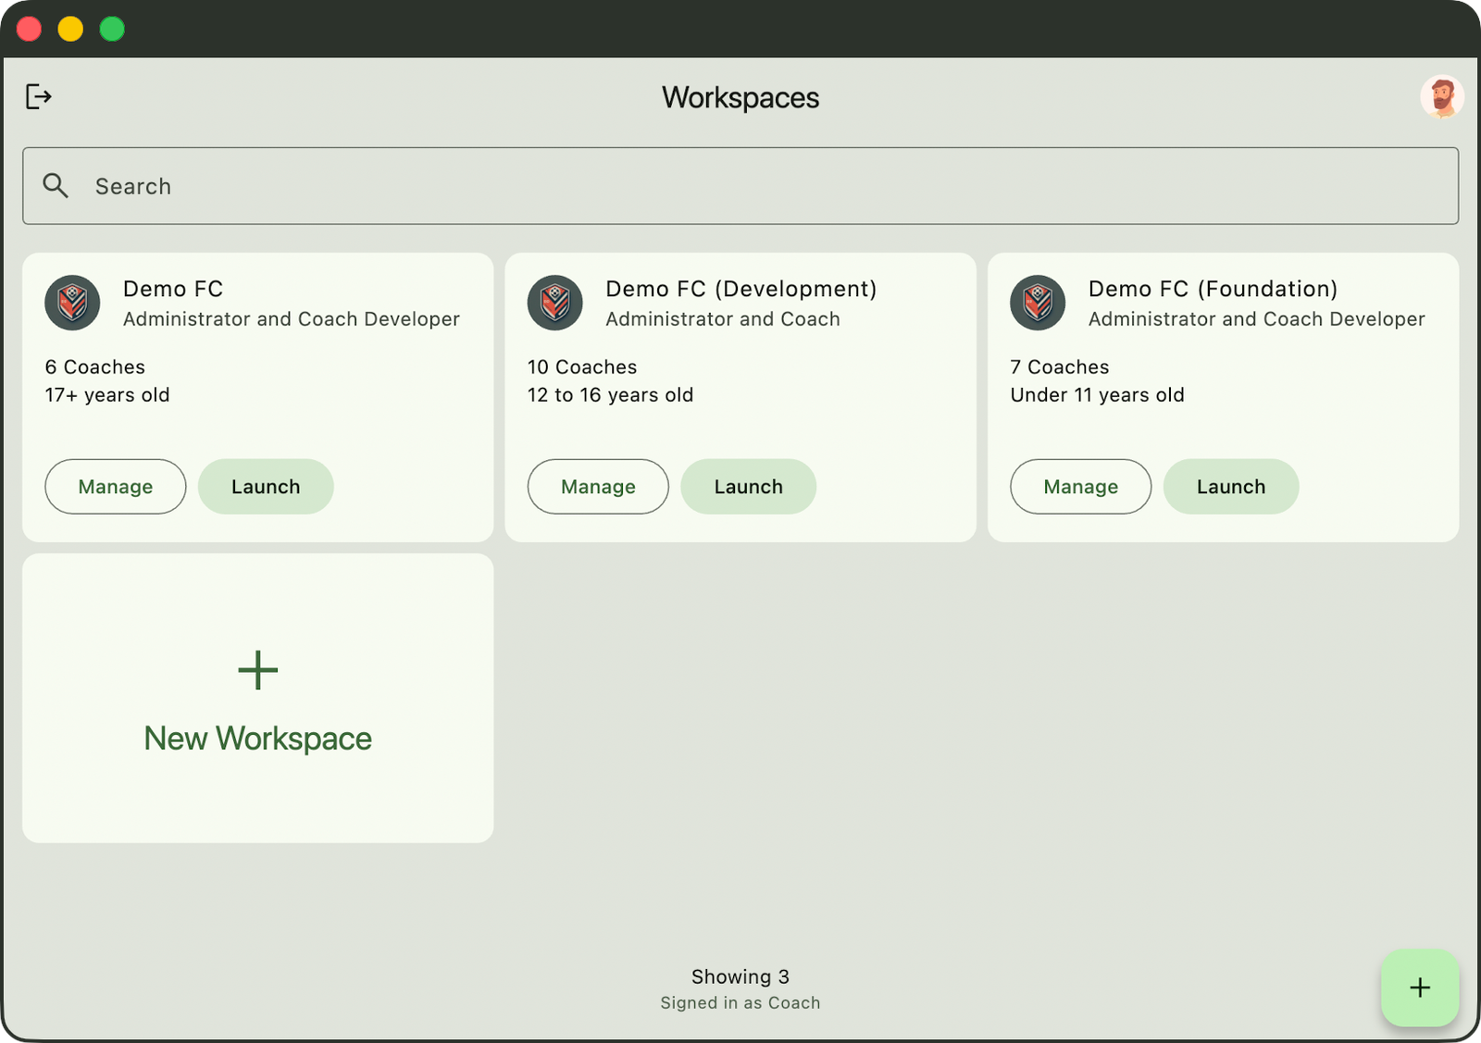Select the Demo FC (Development) crest logo

(555, 303)
